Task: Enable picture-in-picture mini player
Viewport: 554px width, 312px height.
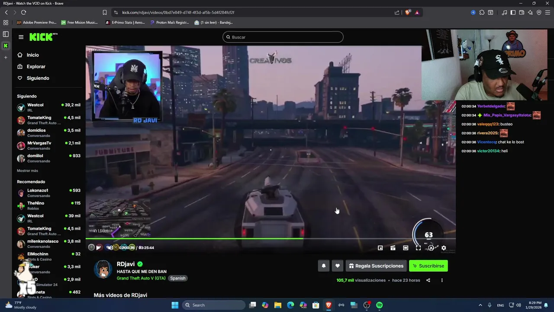Action: [380, 248]
